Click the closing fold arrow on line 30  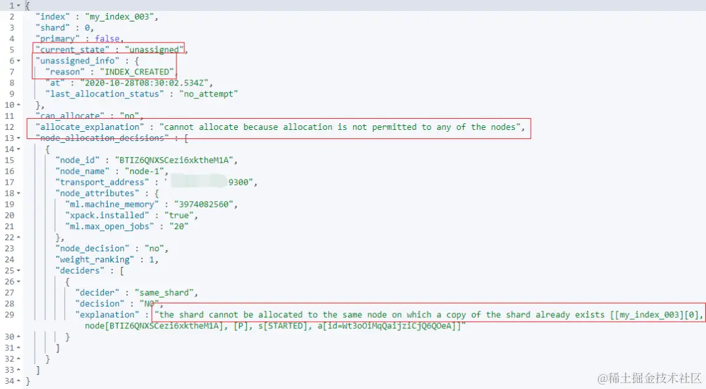(18, 337)
